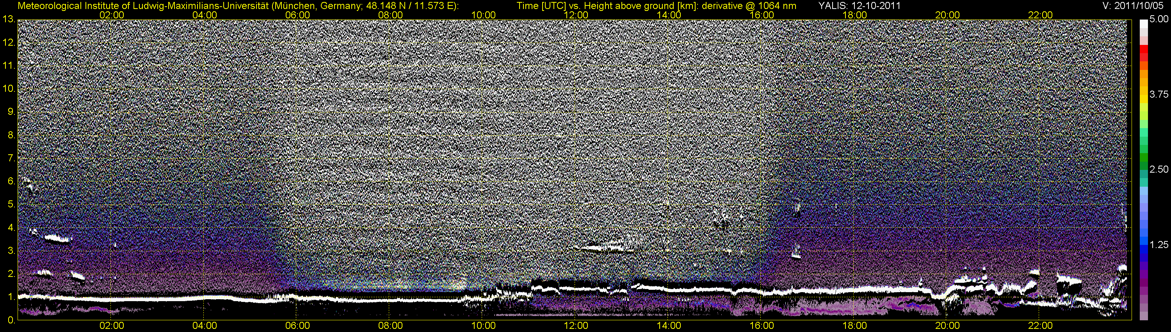Click the 18:00 label on the top time axis

(854, 15)
